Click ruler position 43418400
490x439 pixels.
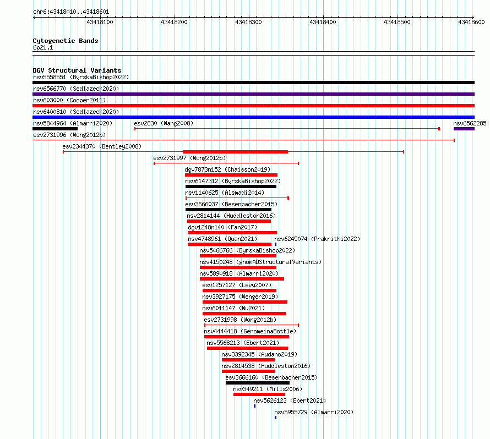[323, 22]
